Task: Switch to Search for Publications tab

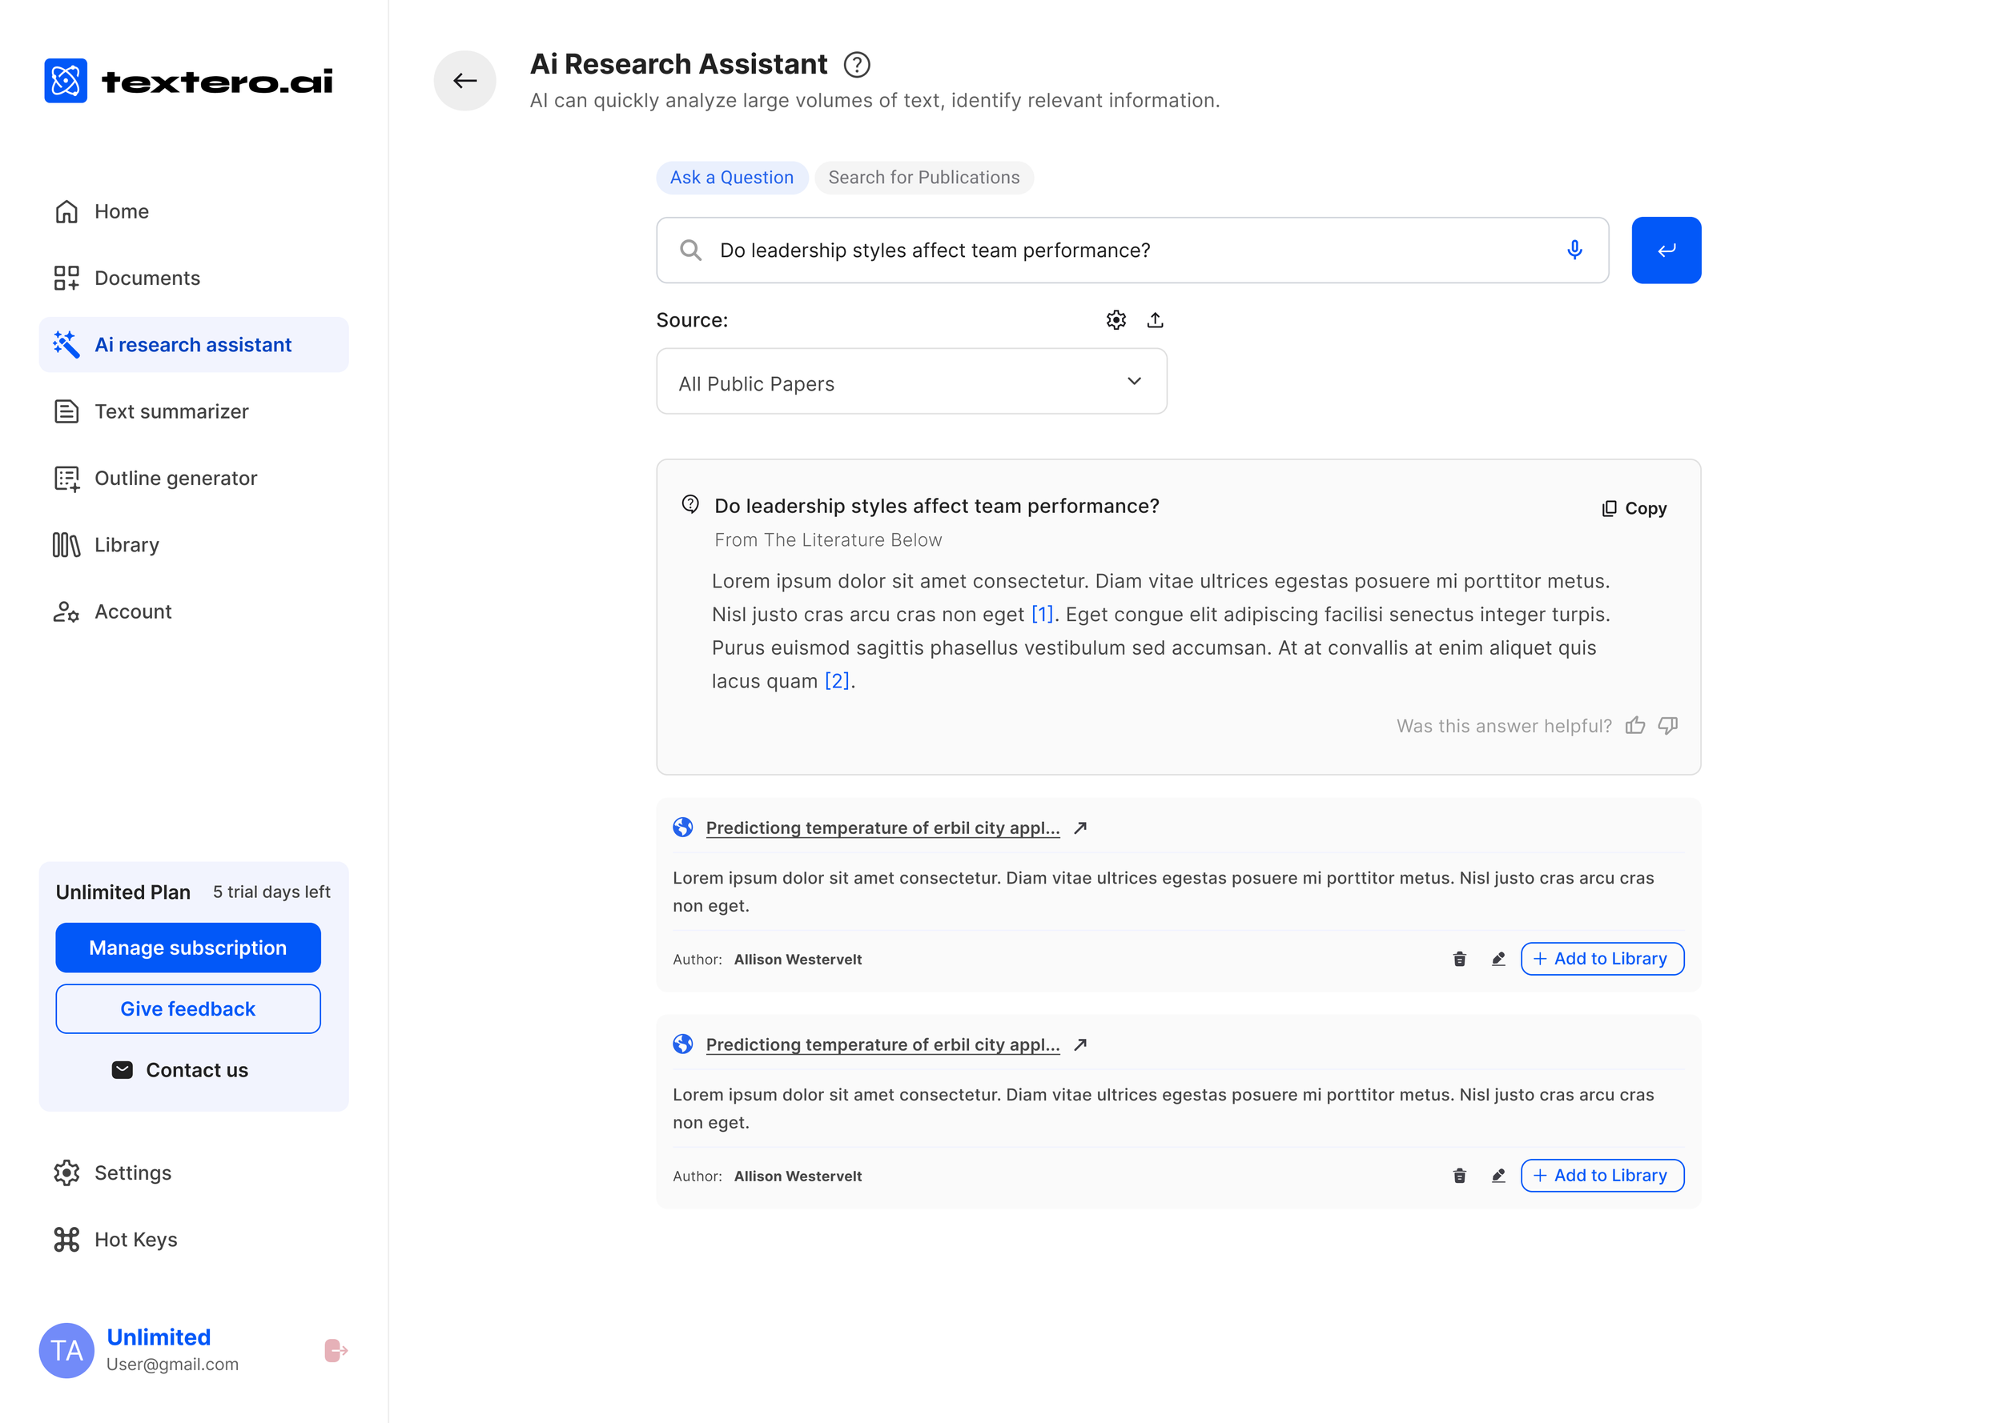Action: coord(924,178)
